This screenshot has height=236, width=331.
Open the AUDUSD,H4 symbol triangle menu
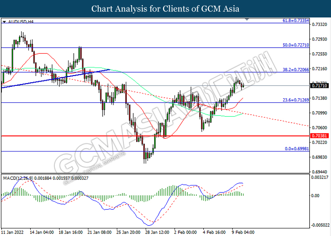click(x=4, y=22)
